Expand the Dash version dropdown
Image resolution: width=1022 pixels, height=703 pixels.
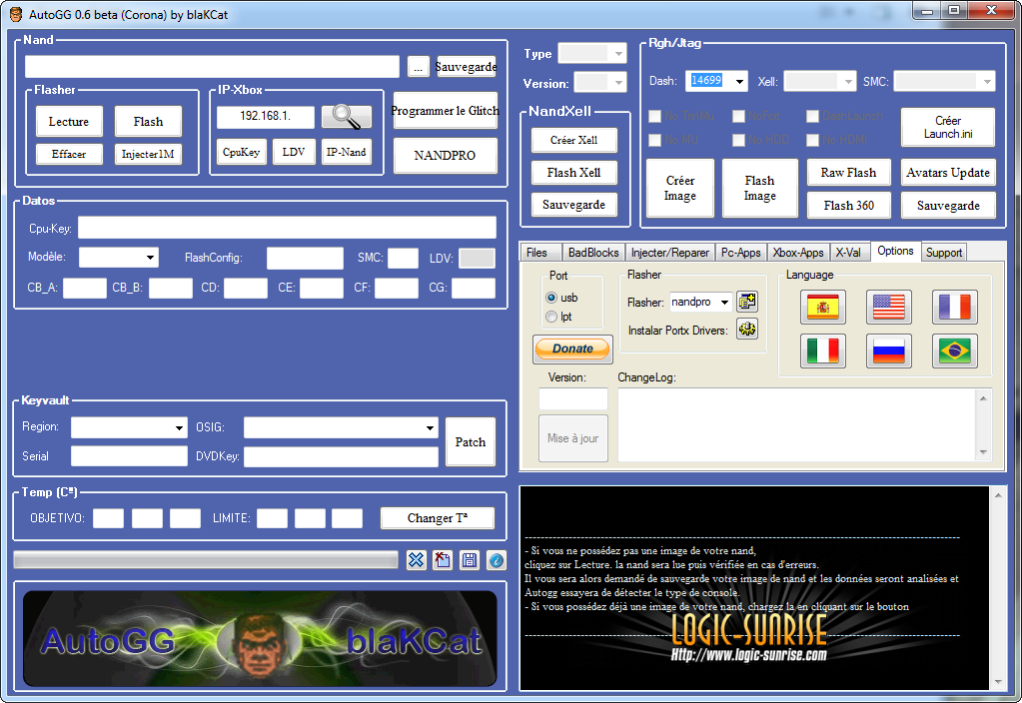tap(738, 81)
